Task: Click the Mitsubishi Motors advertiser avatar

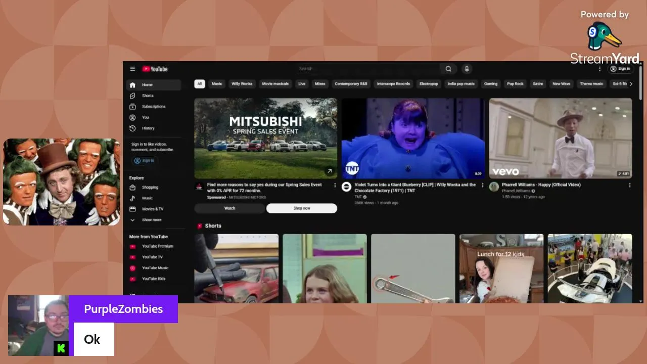Action: (x=199, y=187)
